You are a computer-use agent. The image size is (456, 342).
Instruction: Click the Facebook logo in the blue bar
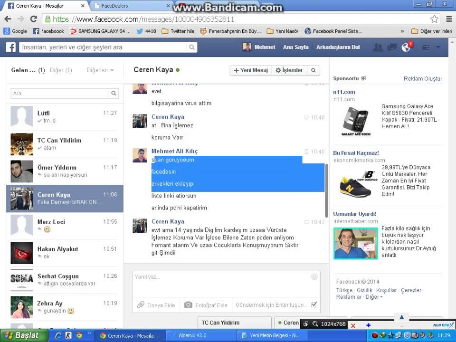(x=10, y=47)
